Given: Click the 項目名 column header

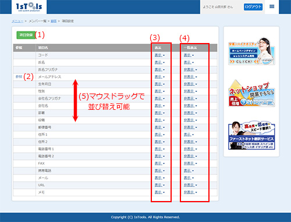Looking at the screenshot, I should [43, 48].
